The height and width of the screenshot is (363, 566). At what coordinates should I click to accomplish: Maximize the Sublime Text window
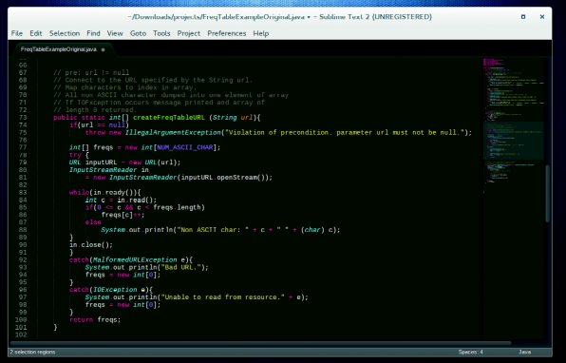tap(523, 17)
